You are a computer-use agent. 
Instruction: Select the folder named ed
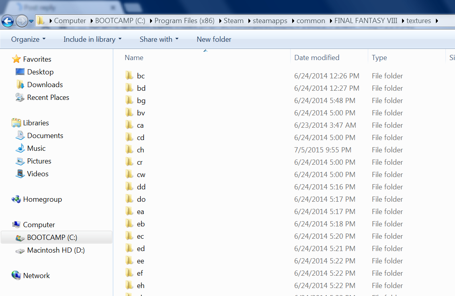pyautogui.click(x=141, y=248)
